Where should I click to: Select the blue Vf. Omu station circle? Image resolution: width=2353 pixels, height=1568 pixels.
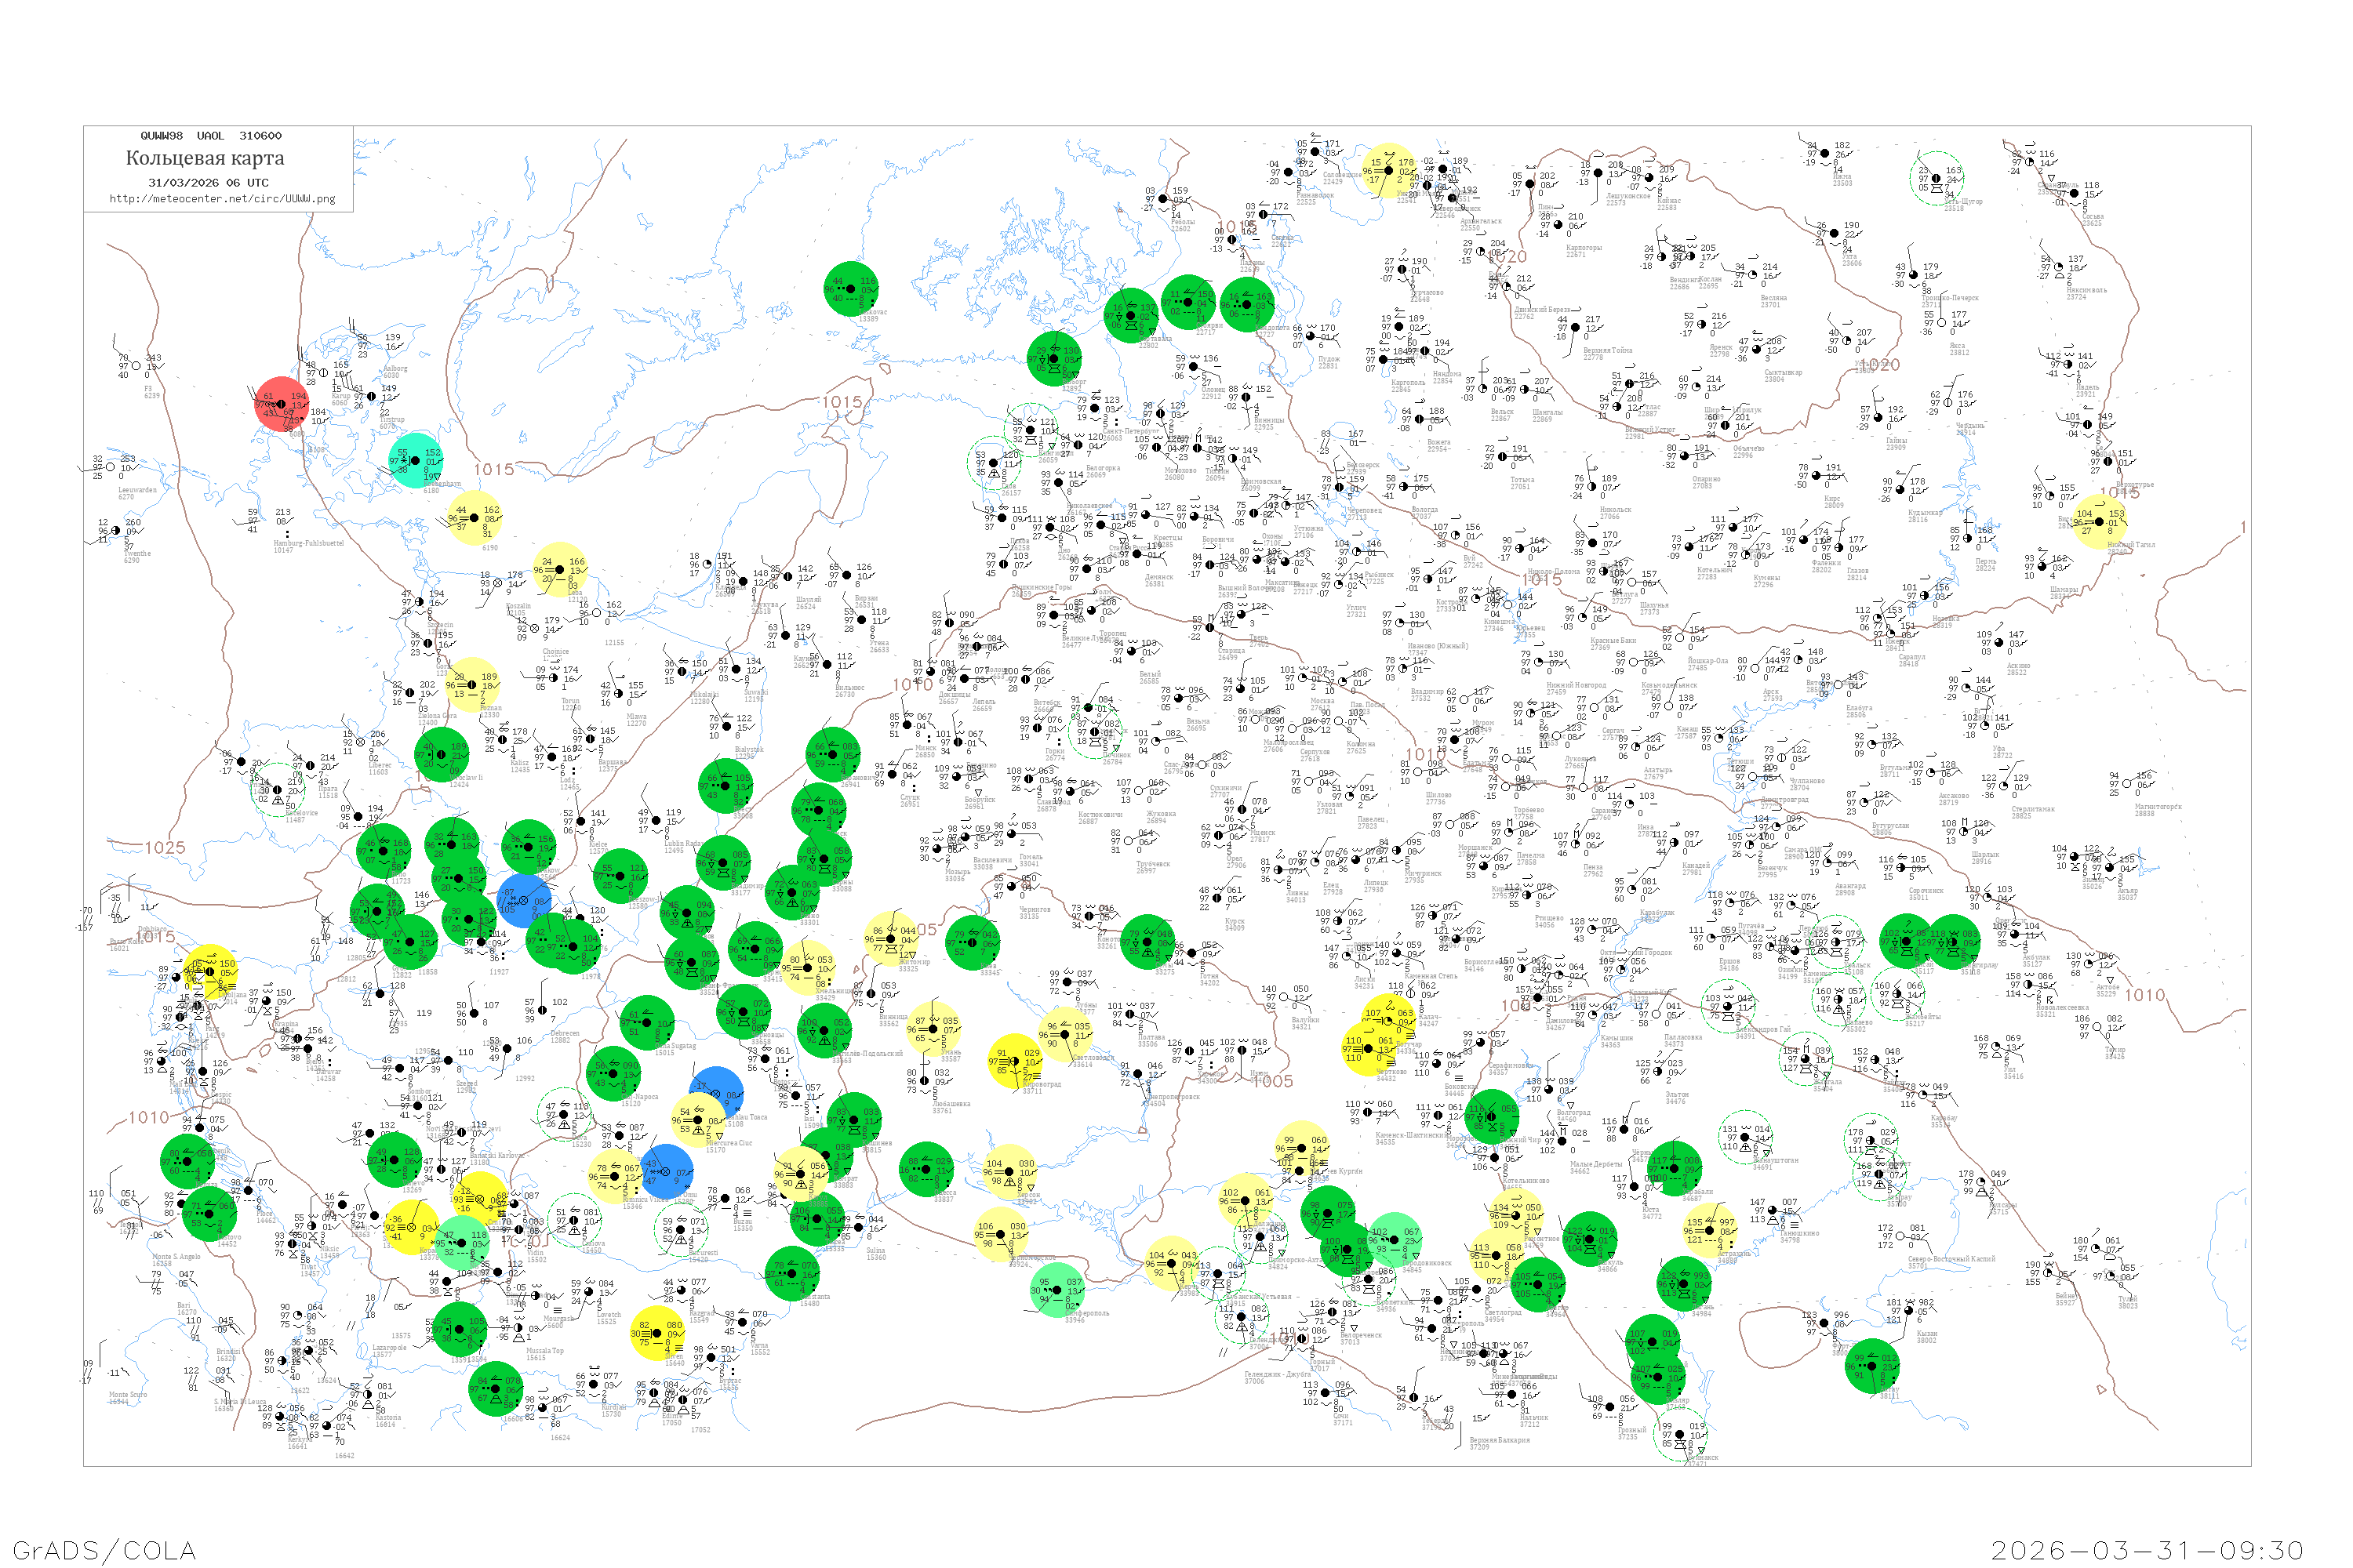(x=665, y=1172)
